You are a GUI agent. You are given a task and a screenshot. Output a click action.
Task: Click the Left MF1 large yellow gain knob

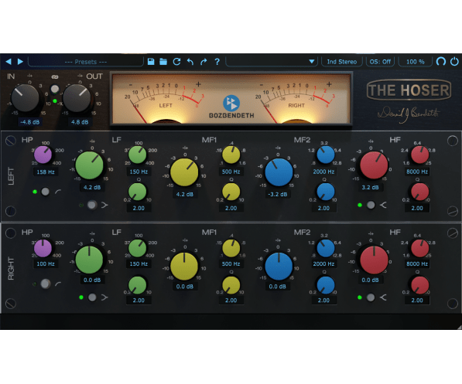[x=184, y=172]
